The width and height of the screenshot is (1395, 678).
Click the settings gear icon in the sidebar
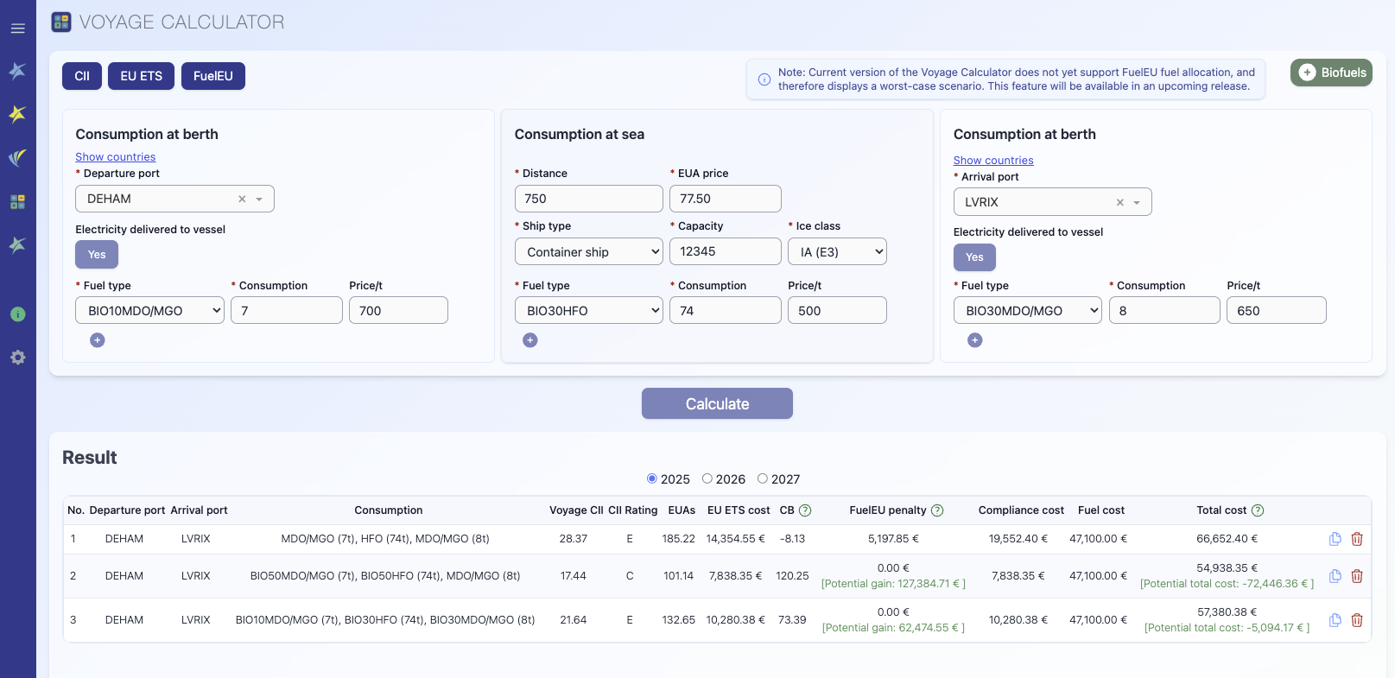pos(17,358)
